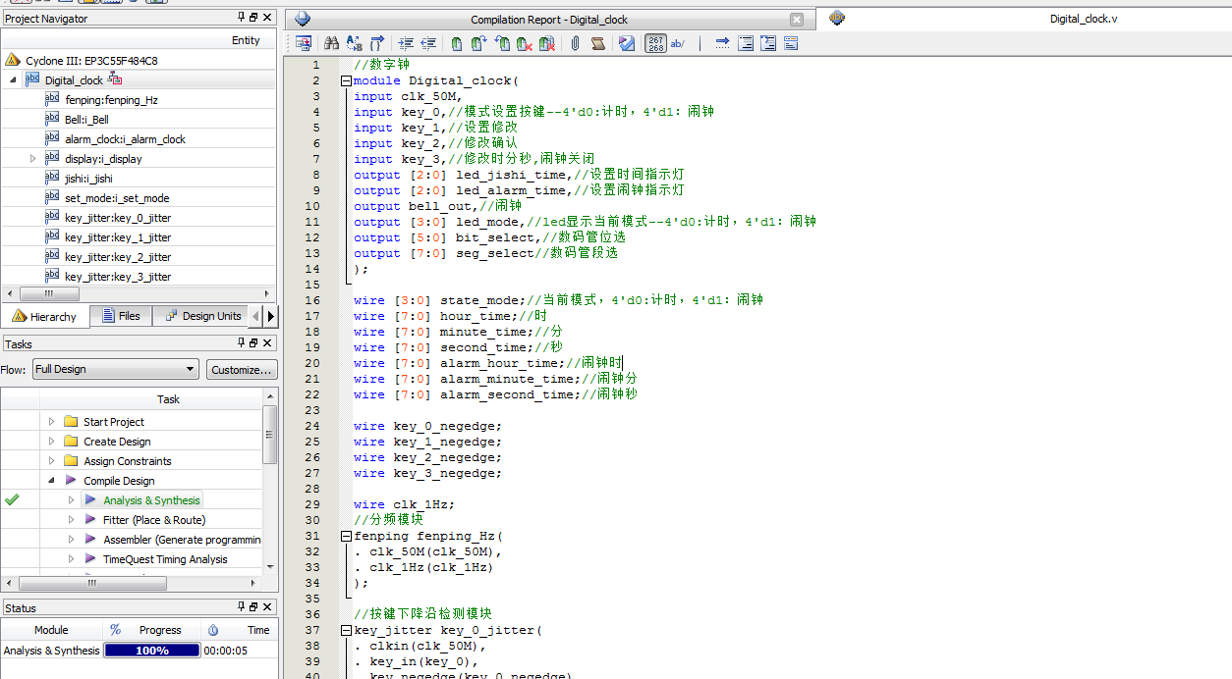Expand the display:i_display hierarchy node
The height and width of the screenshot is (679, 1232).
[x=32, y=158]
